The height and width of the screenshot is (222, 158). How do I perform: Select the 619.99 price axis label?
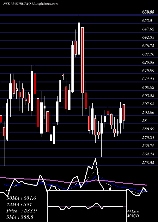pos(149,71)
